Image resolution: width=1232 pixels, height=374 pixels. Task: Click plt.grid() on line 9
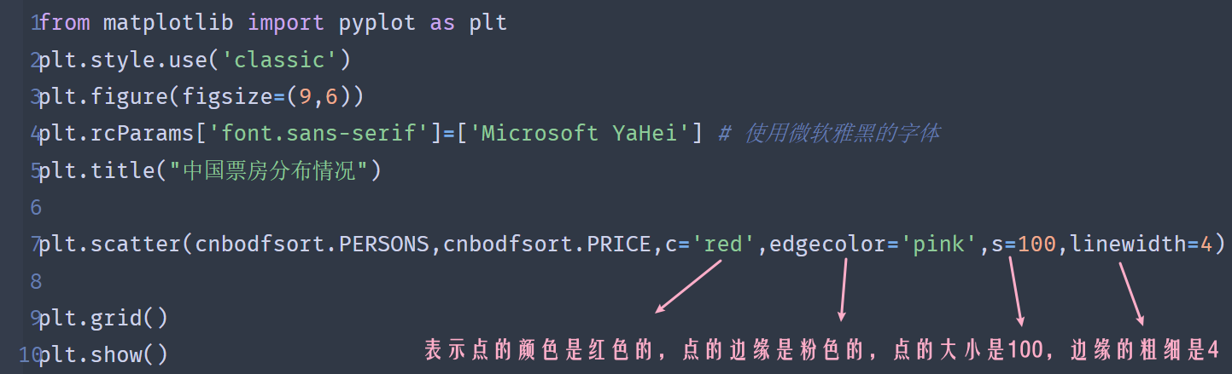pos(102,318)
